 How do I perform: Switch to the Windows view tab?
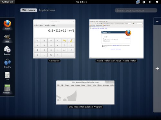[x=29, y=10]
